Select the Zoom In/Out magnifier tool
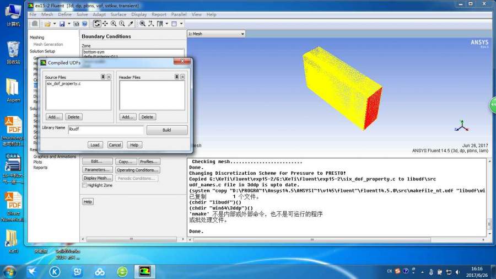 coord(114,24)
